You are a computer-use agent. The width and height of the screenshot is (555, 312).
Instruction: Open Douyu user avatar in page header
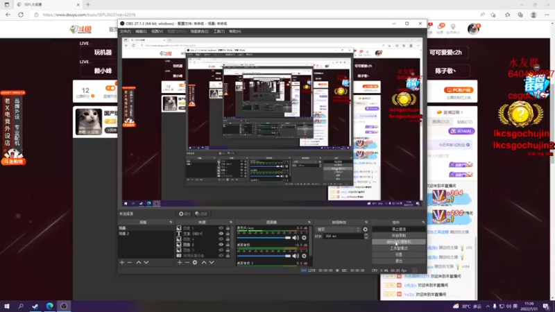coord(473,29)
